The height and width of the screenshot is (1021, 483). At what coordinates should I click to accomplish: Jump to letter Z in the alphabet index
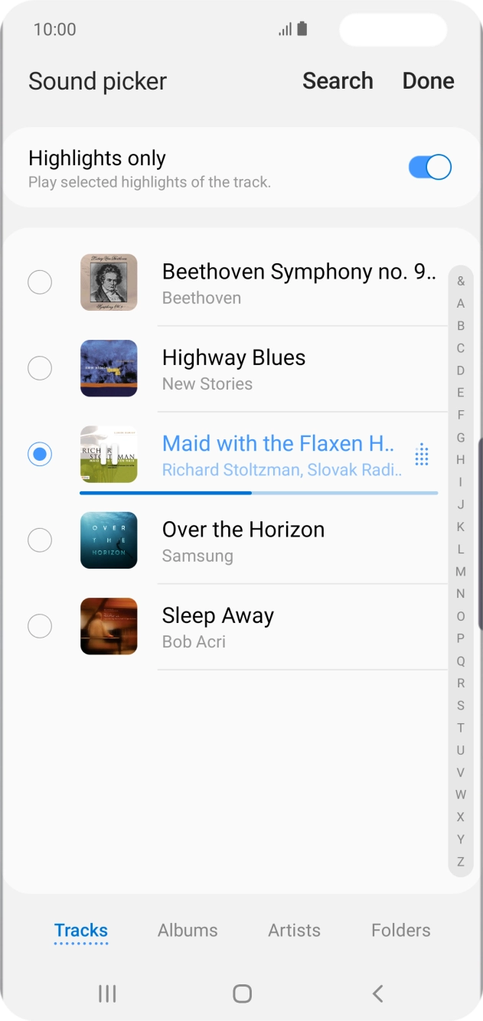coord(461,860)
